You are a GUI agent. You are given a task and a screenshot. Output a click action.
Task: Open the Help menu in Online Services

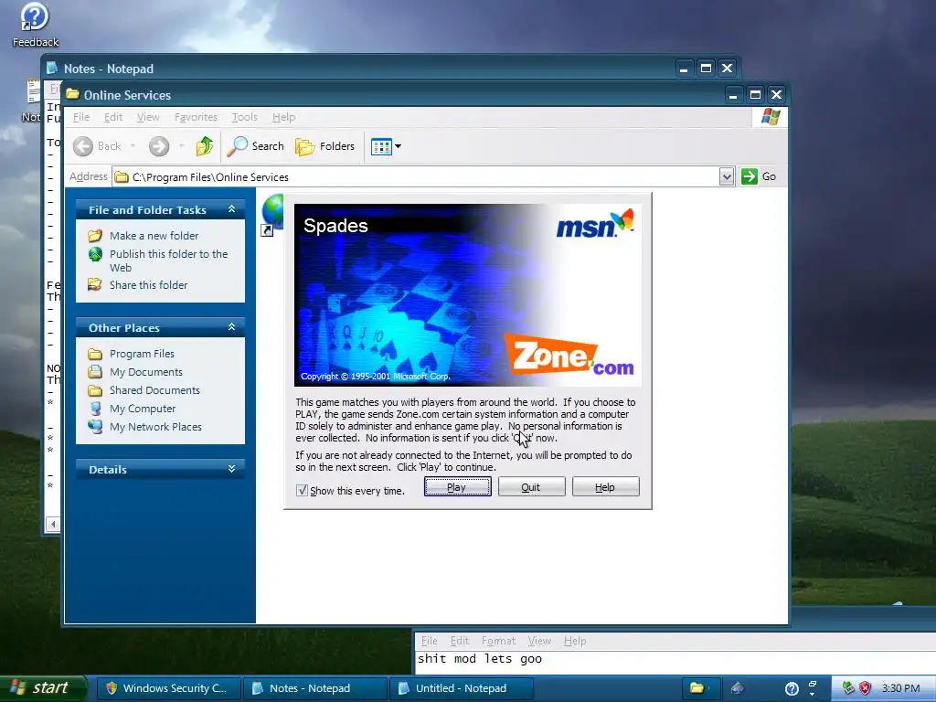tap(283, 117)
